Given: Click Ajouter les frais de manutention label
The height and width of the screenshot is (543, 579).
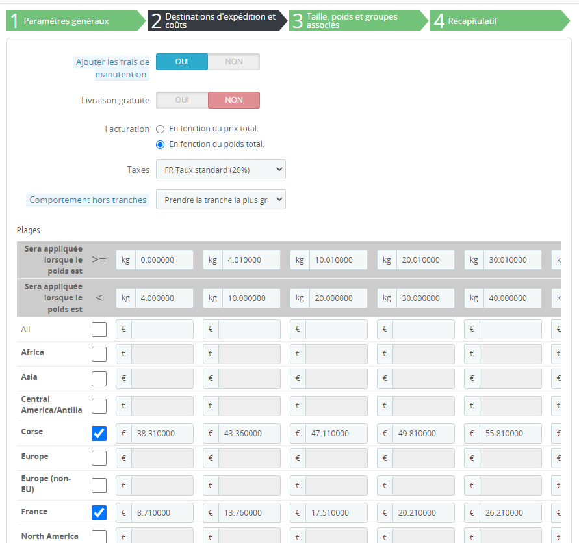Looking at the screenshot, I should coord(112,68).
